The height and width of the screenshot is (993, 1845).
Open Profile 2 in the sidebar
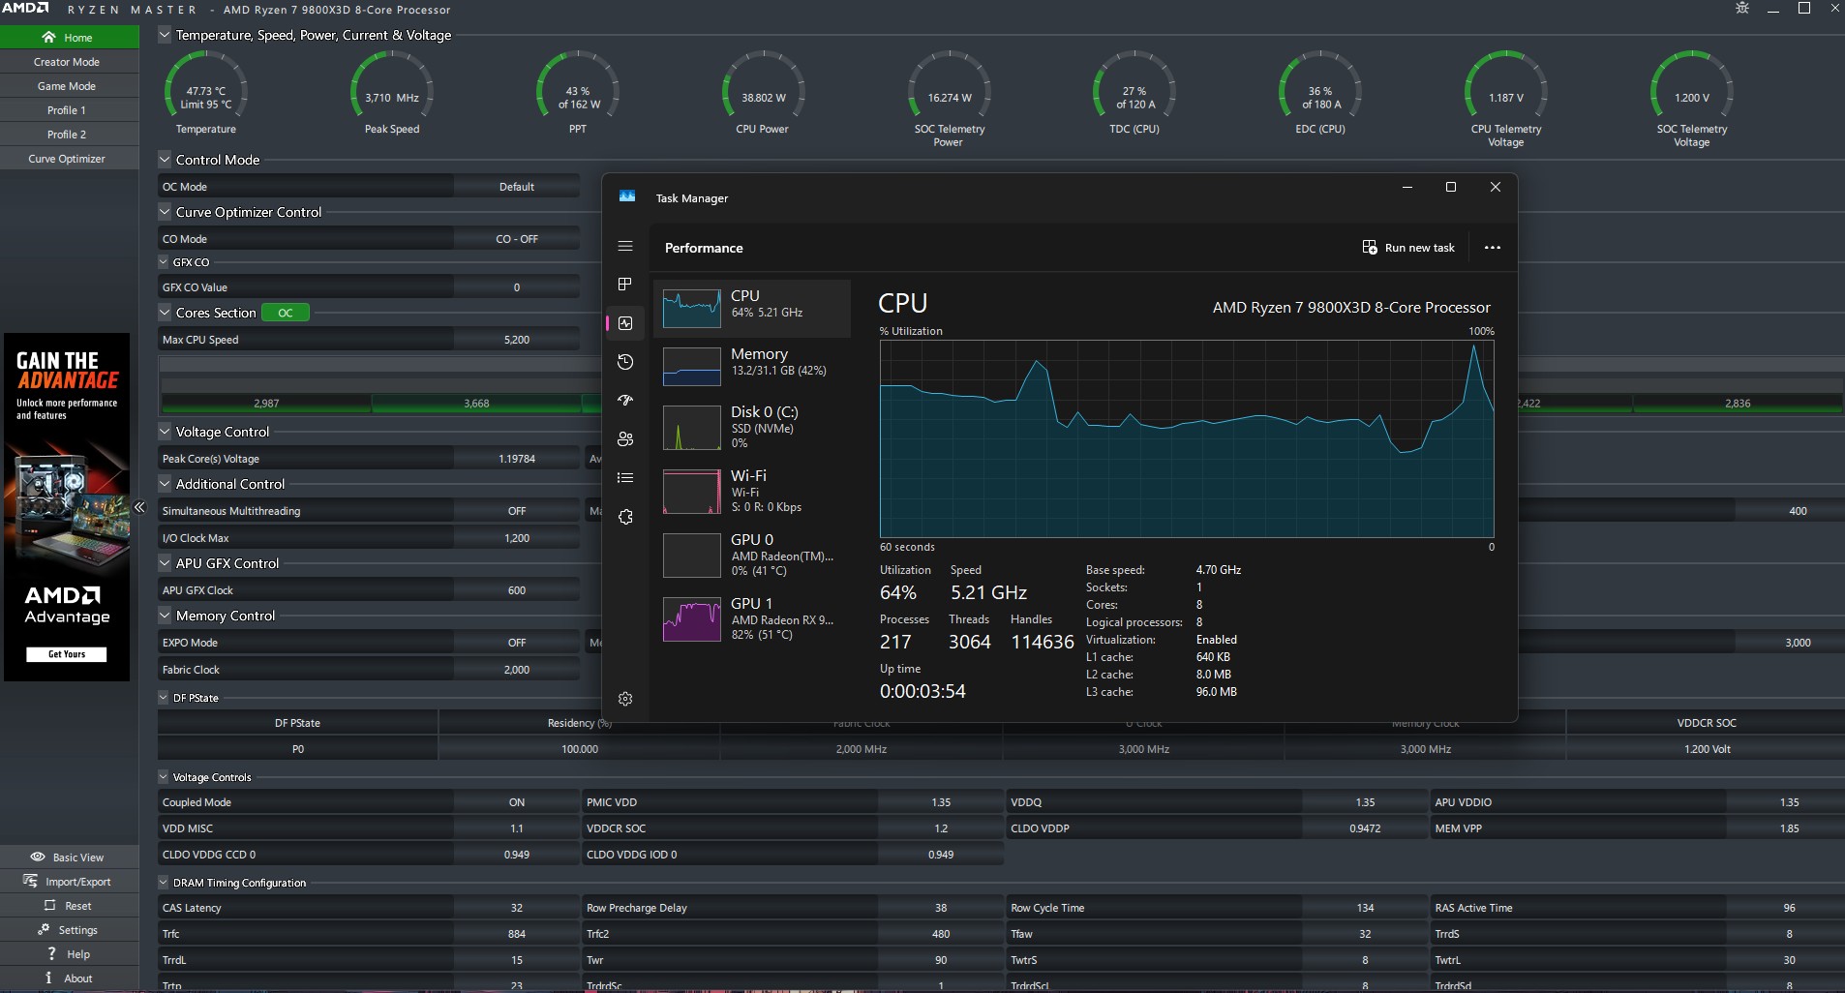coord(70,135)
